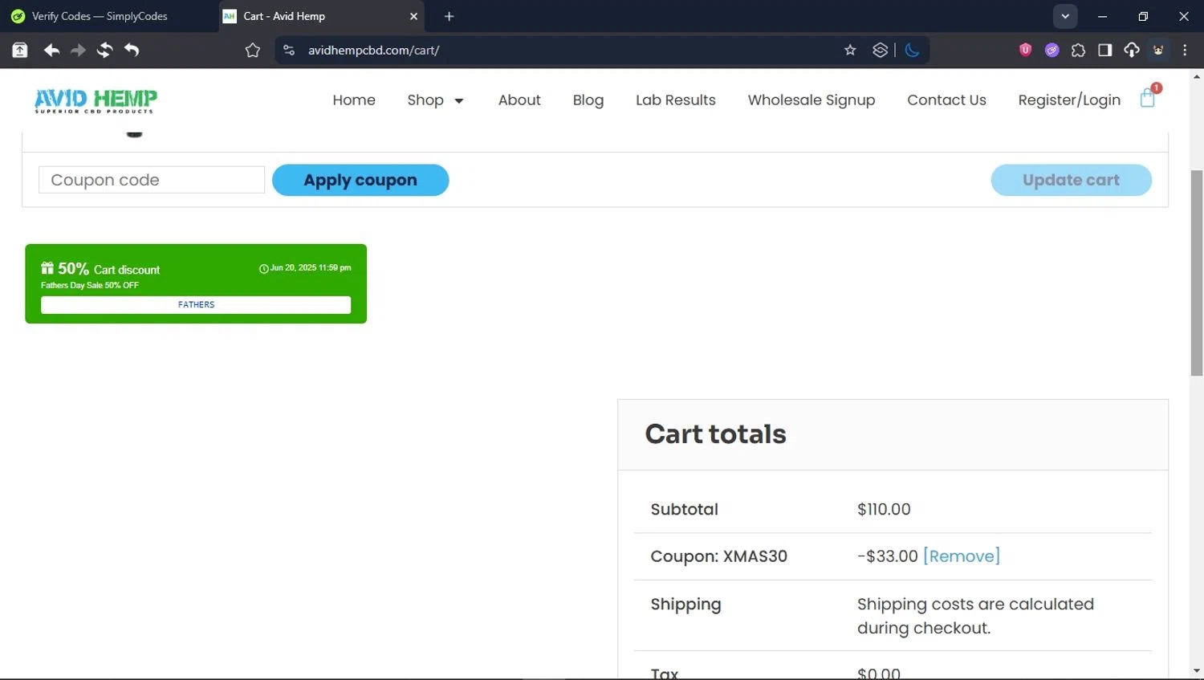The image size is (1204, 680).
Task: Click the layered stack icon in address bar
Action: point(881,50)
